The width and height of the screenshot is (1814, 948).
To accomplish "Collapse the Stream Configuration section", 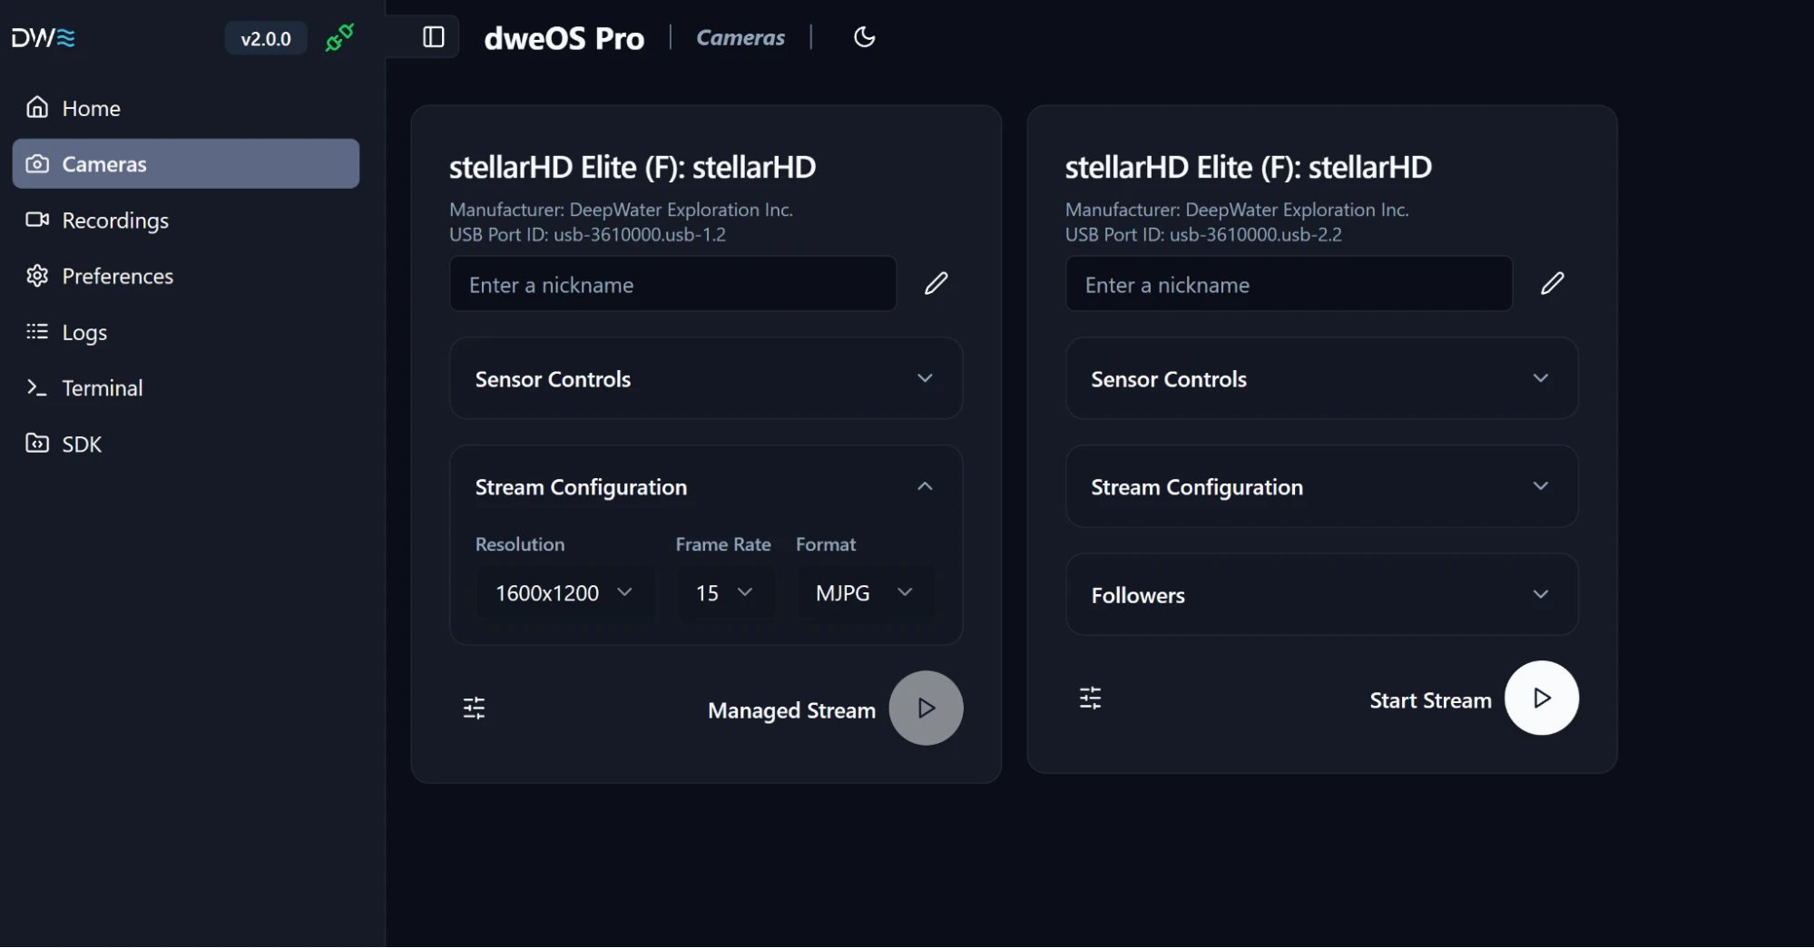I will pos(925,486).
